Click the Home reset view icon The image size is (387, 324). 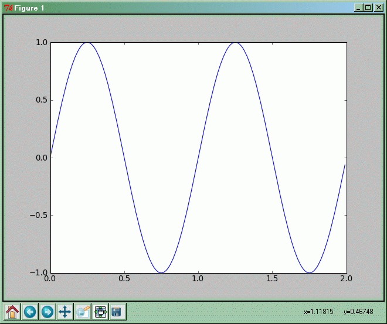[x=12, y=312]
